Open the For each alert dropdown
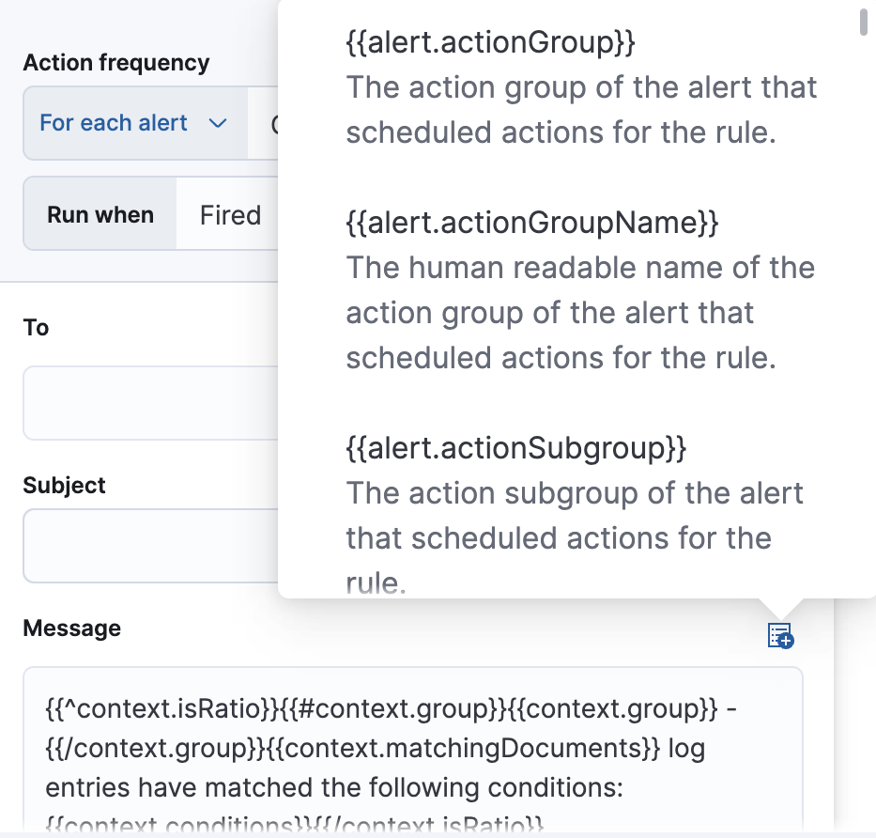Viewport: 876px width, 838px height. click(x=132, y=122)
